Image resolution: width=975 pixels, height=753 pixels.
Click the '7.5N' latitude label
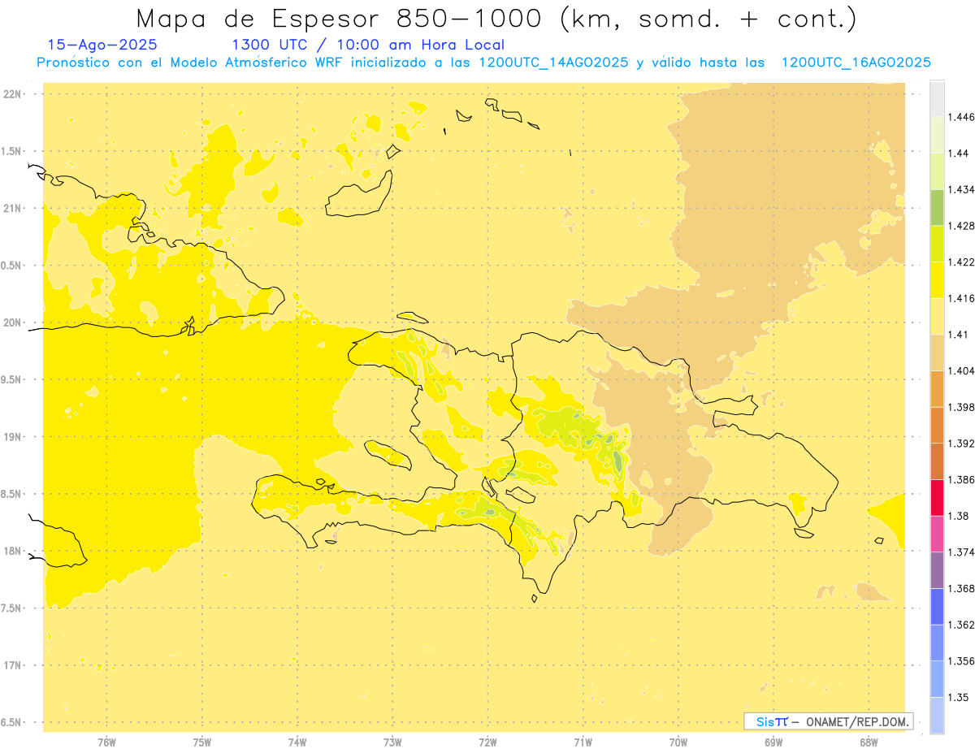pos(11,608)
